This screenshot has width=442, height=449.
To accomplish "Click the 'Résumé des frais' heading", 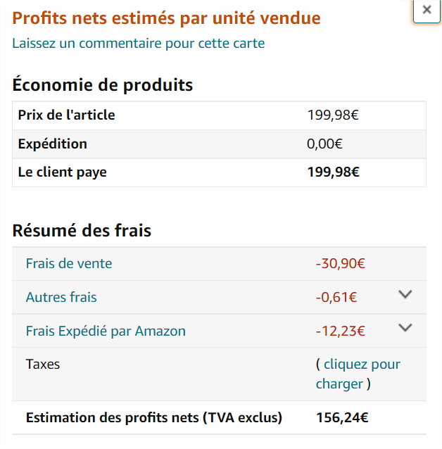I will tap(82, 231).
